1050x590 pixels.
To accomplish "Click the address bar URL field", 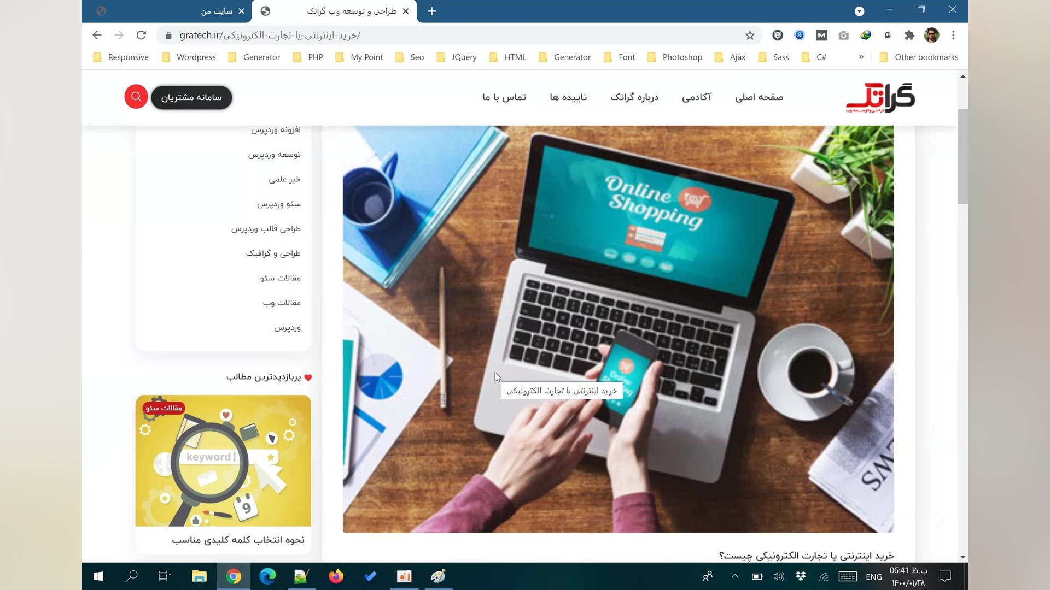I will (x=458, y=36).
